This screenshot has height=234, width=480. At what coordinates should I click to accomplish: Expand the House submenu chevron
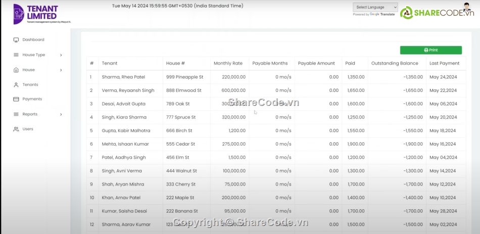click(x=61, y=70)
